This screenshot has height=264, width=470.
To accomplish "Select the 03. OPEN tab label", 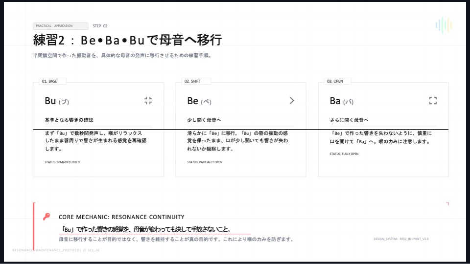I will coord(336,81).
